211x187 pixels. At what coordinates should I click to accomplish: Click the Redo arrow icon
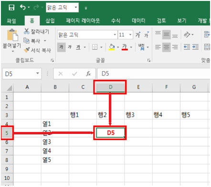coord(36,7)
